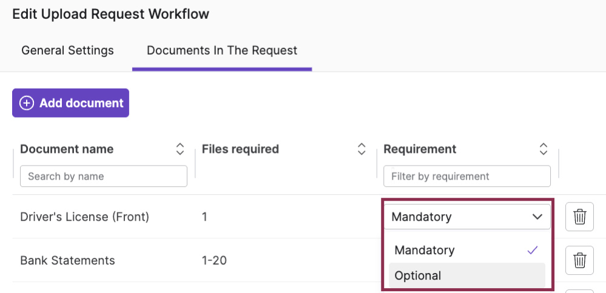Viewport: 606px width, 293px height.
Task: Focus the Search by name field
Action: tap(104, 177)
